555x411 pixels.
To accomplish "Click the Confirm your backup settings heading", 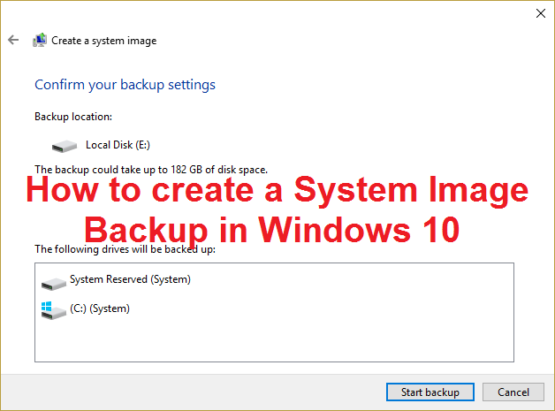I will tap(125, 85).
